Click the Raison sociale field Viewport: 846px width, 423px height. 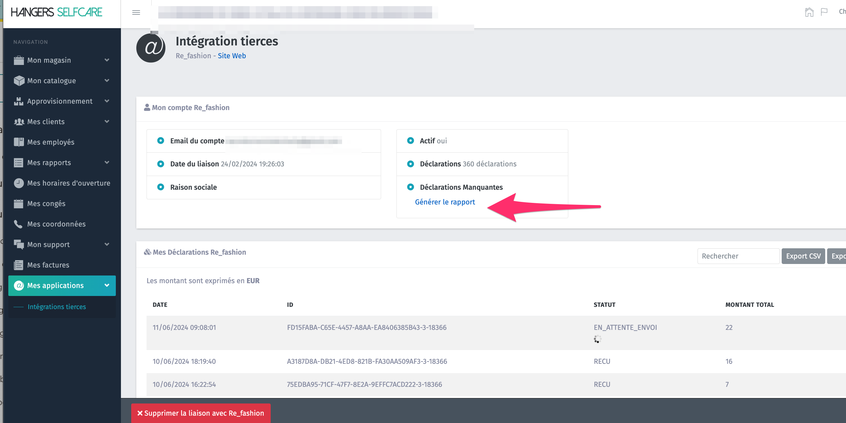tap(263, 187)
